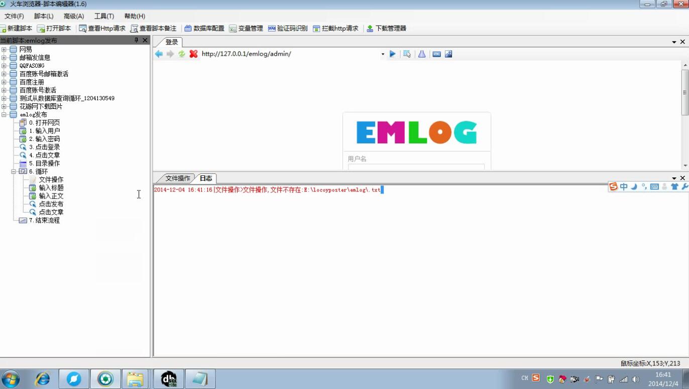Select step 1.输入用户 in tree
The image size is (689, 389).
(x=44, y=131)
